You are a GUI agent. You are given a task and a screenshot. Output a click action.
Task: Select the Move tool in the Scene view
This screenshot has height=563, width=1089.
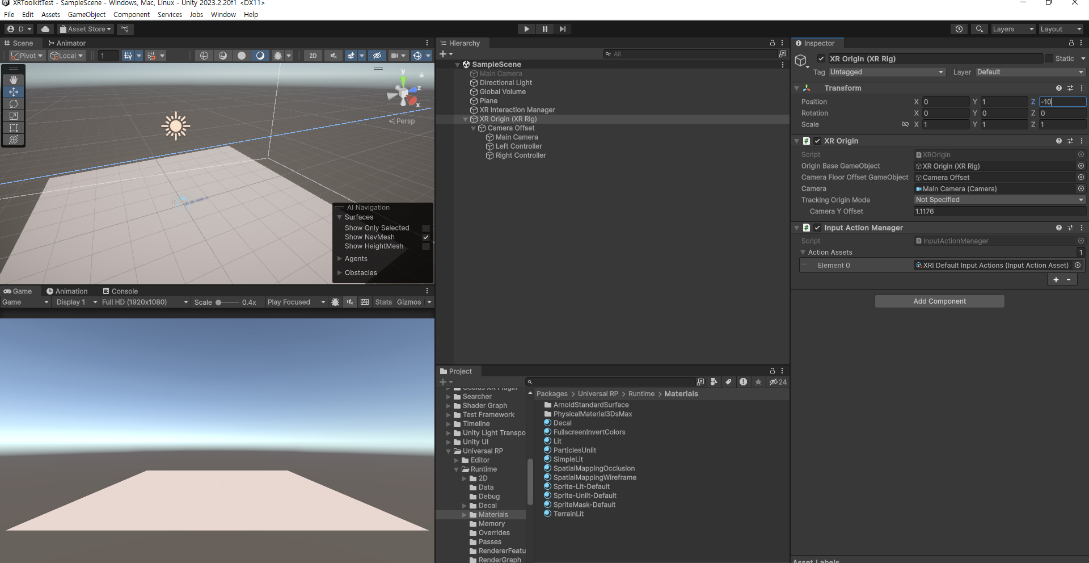point(14,92)
